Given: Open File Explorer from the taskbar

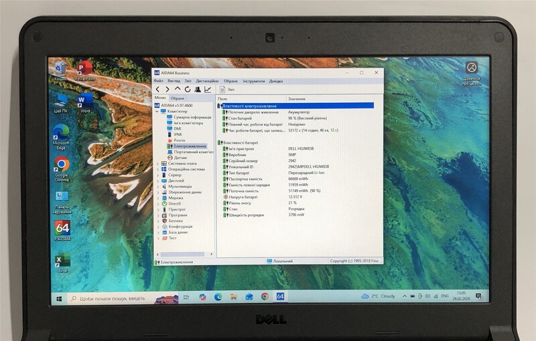Looking at the screenshot, I should coord(233,297).
